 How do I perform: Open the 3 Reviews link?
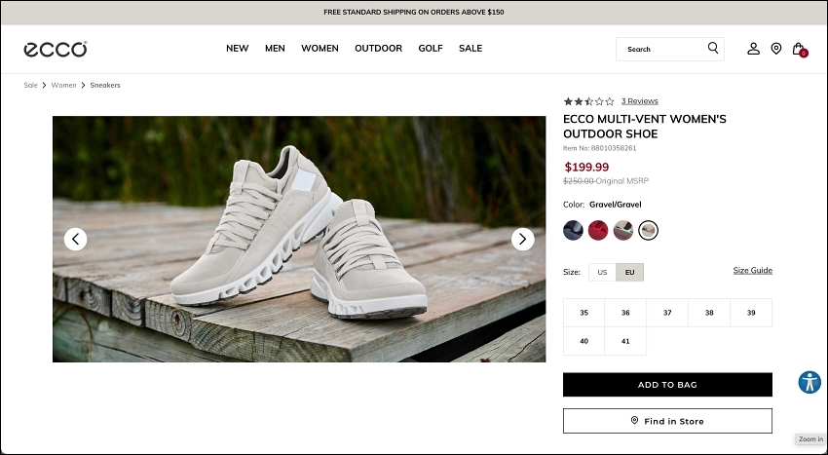click(x=639, y=101)
